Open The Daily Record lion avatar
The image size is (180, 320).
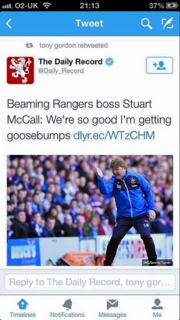pos(20,70)
